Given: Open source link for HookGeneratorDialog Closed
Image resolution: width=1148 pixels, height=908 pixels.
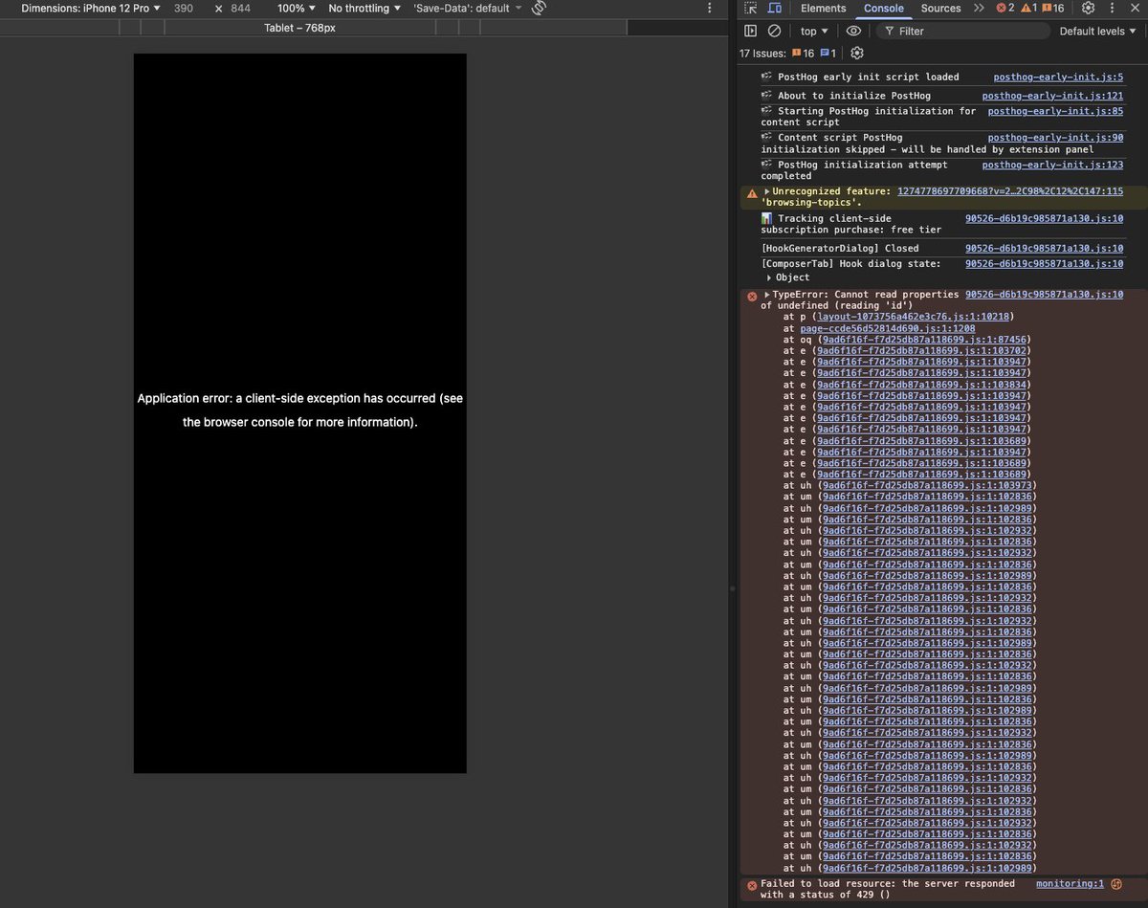Looking at the screenshot, I should pyautogui.click(x=1044, y=248).
